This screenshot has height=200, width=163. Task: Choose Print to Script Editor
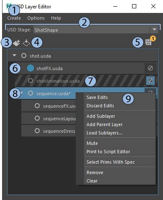click(x=108, y=152)
